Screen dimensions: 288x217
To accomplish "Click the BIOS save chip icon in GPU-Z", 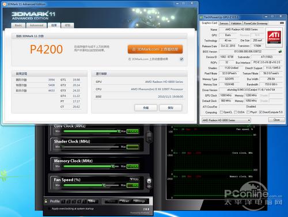I will point(280,51).
